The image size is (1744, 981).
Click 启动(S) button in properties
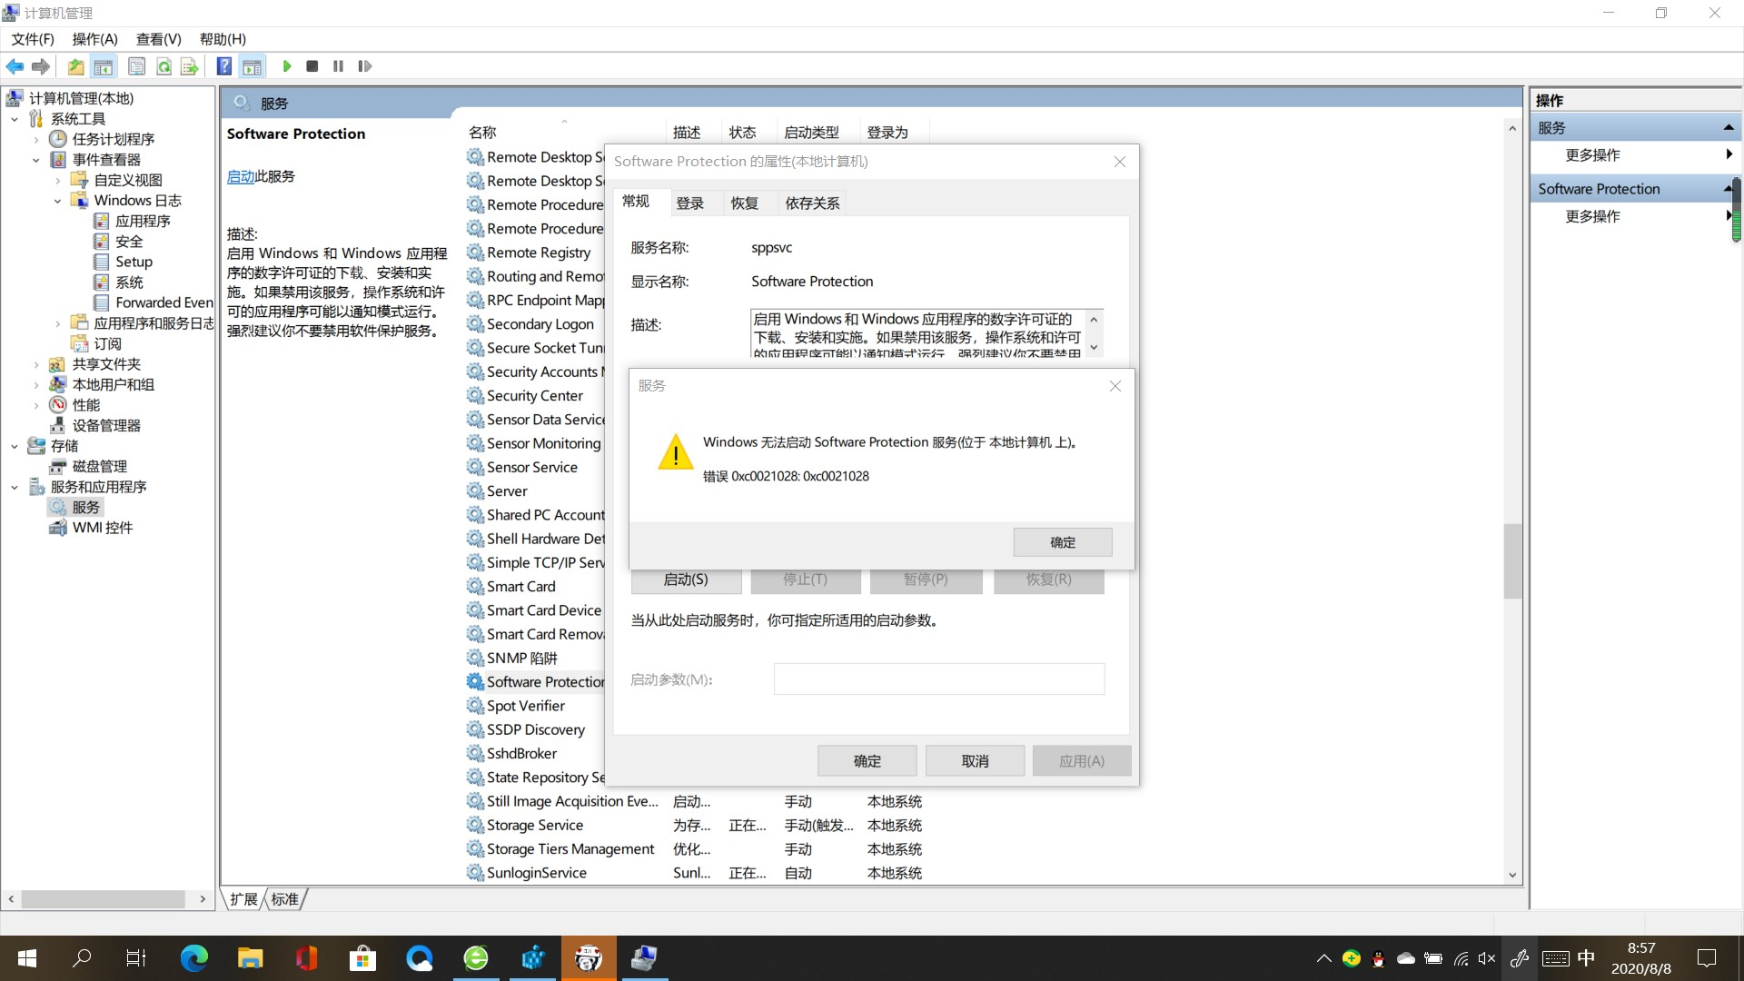[x=686, y=580]
